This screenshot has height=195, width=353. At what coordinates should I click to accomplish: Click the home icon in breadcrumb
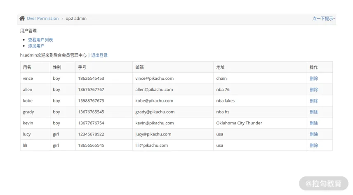pyautogui.click(x=22, y=18)
